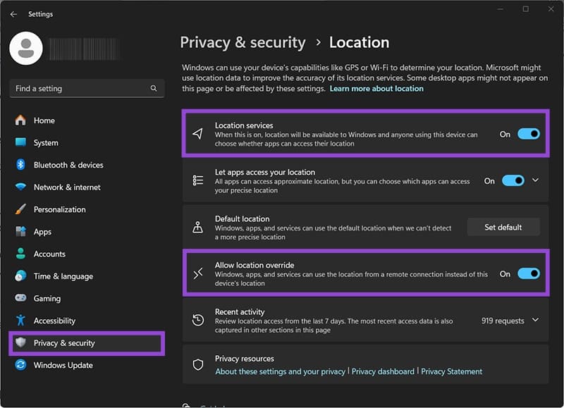The height and width of the screenshot is (408, 564).
Task: Select Apps in the sidebar
Action: (x=86, y=232)
